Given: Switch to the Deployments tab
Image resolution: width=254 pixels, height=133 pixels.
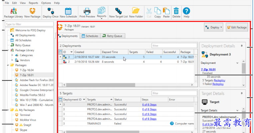Looking at the screenshot, I should 68,36.
